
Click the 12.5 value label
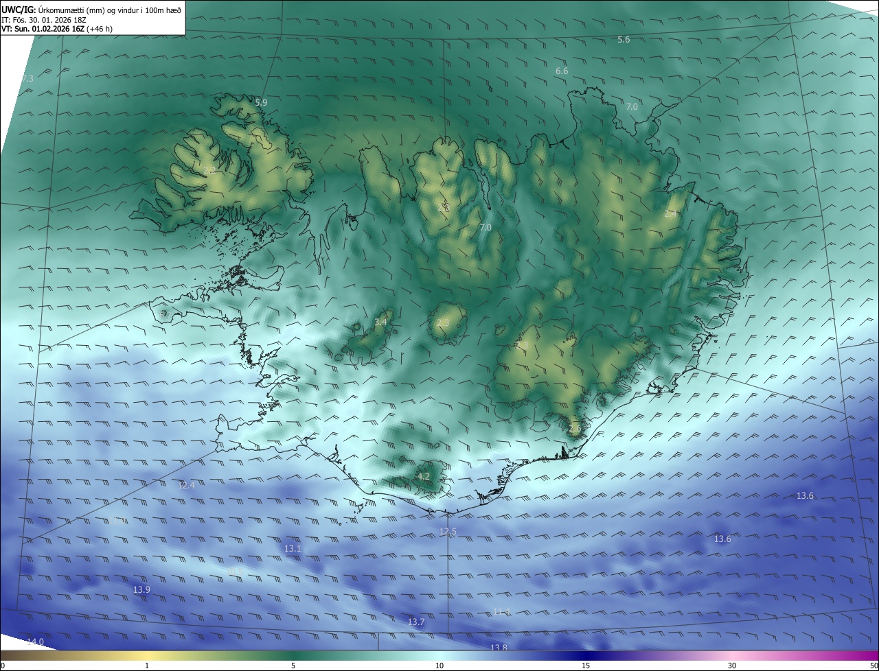[448, 532]
